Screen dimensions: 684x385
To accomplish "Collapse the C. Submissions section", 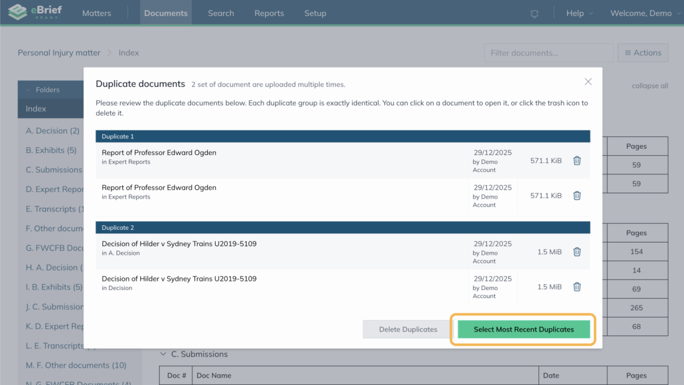I will pos(164,354).
